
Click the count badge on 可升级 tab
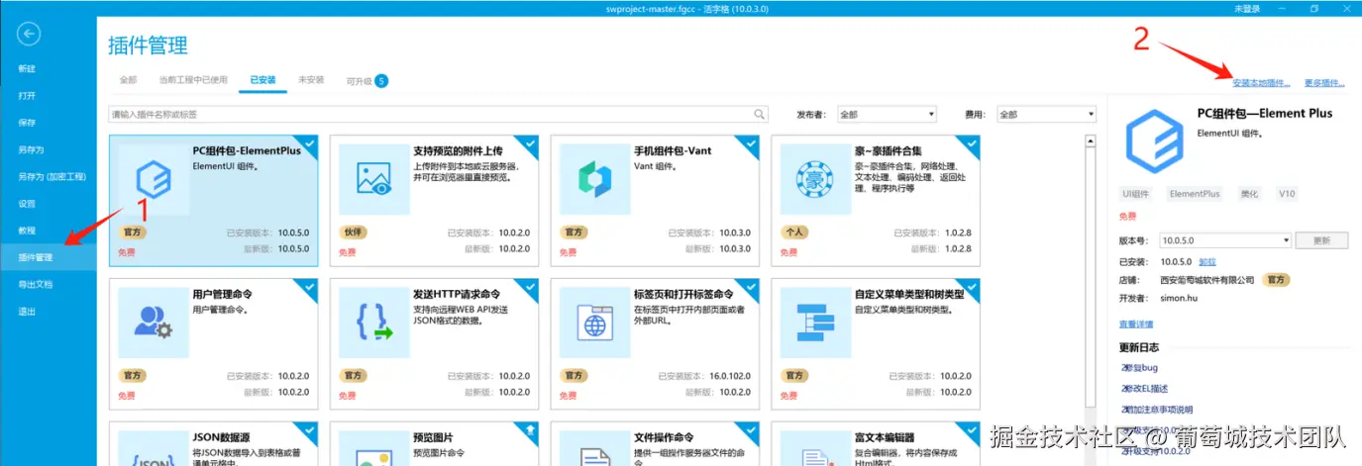coord(381,80)
